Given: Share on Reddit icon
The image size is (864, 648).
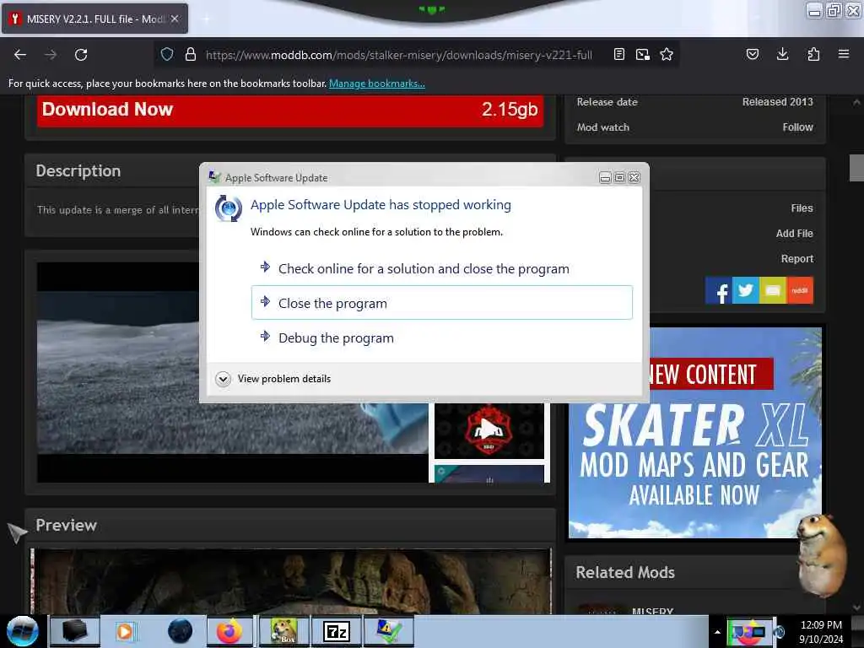Looking at the screenshot, I should click(x=800, y=290).
